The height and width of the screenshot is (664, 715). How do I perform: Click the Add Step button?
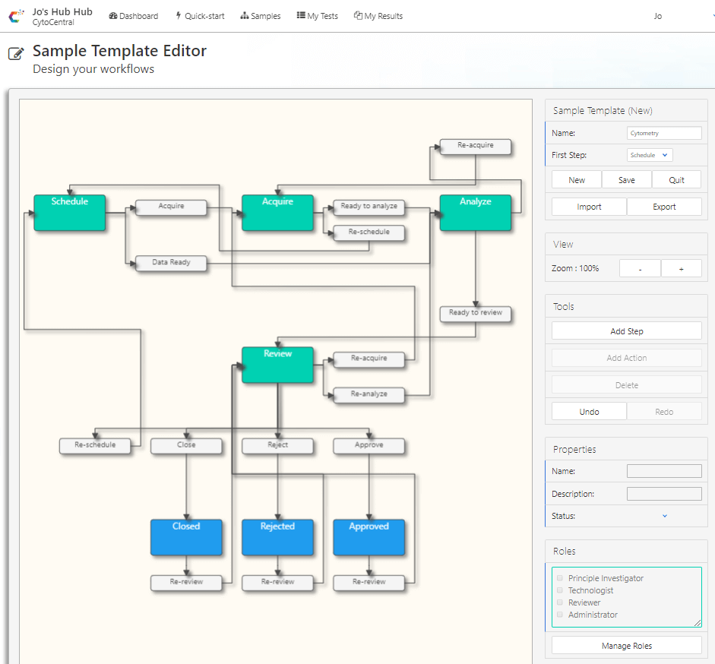627,331
